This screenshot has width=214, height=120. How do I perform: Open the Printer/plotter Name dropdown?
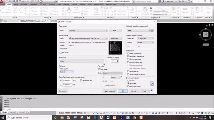[88, 38]
